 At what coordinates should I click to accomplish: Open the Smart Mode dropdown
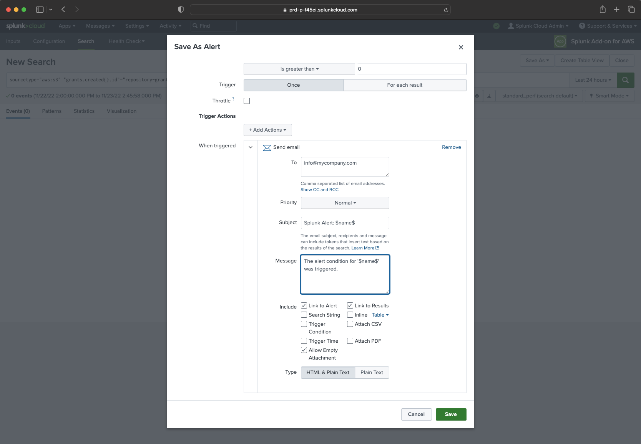tap(609, 96)
